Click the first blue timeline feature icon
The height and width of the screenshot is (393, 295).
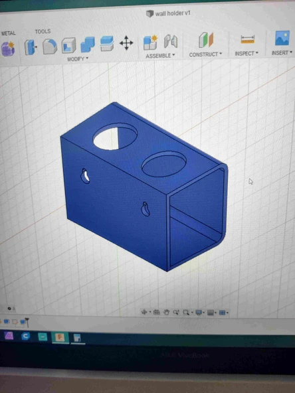6,321
